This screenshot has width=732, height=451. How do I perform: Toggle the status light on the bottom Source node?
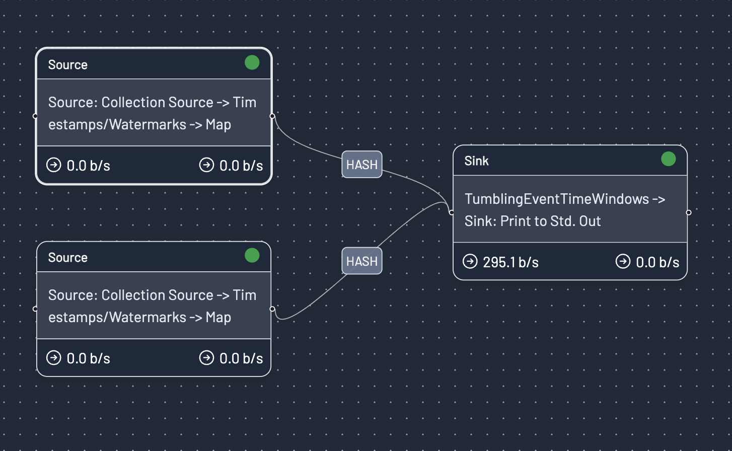[252, 255]
